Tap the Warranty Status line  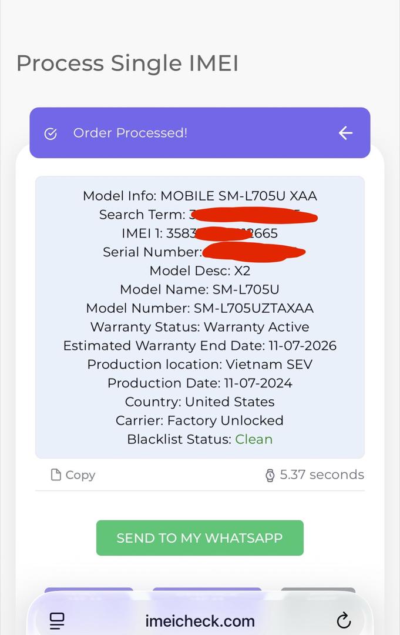coord(200,327)
